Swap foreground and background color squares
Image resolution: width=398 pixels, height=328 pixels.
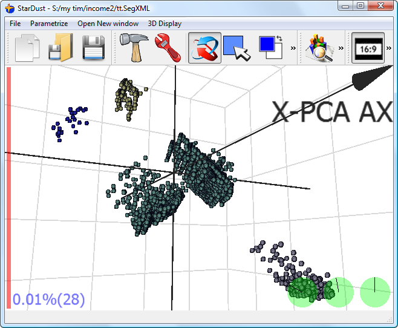click(x=271, y=48)
